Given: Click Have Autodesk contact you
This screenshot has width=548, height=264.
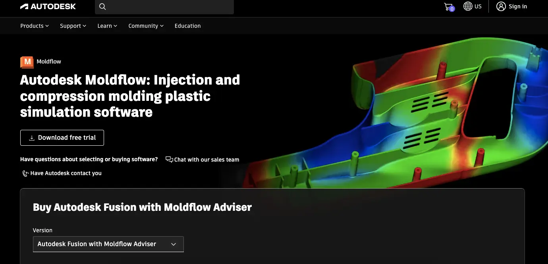Looking at the screenshot, I should 67,173.
